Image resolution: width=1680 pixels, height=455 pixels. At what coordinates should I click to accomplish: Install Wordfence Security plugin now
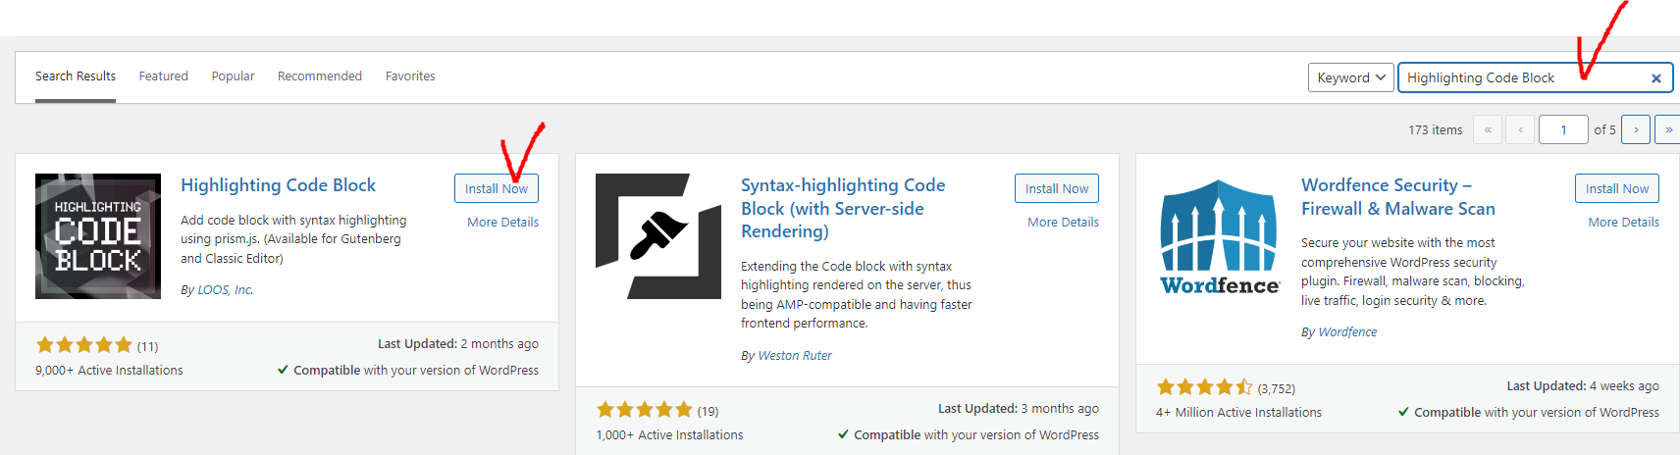[x=1617, y=188]
